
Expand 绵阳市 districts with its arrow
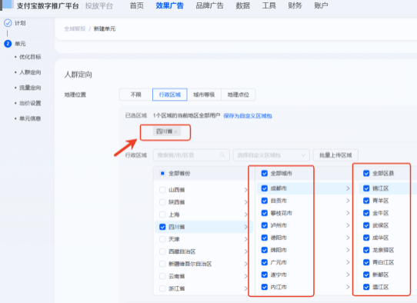click(x=348, y=250)
